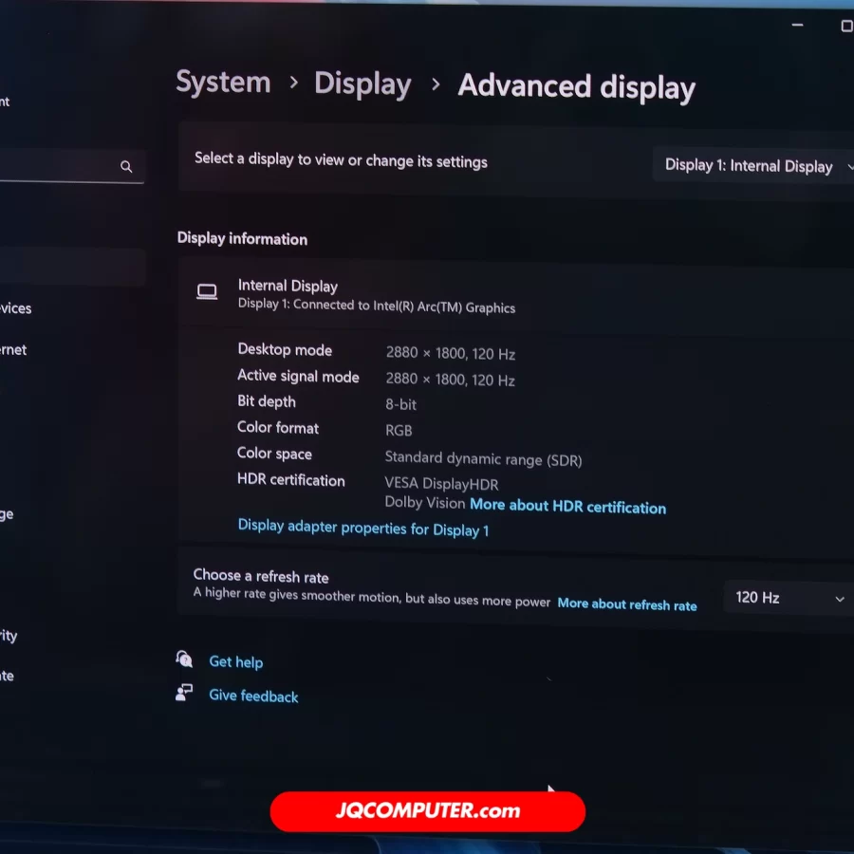Viewport: 854px width, 854px height.
Task: Select Network & internet in the sidebar
Action: point(14,350)
